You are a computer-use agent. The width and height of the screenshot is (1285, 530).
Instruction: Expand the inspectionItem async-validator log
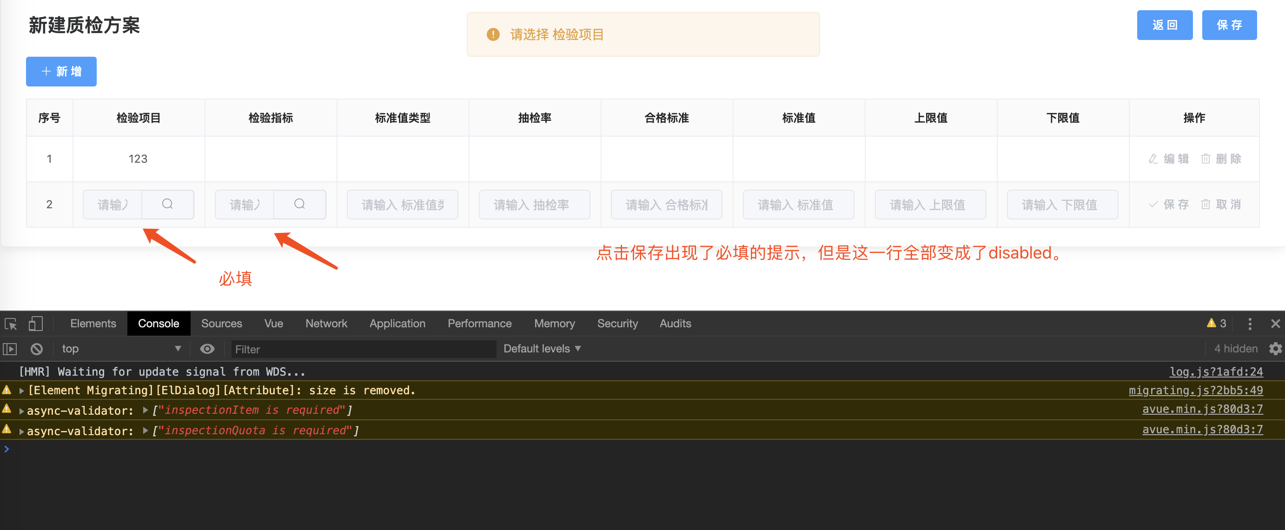coord(21,411)
